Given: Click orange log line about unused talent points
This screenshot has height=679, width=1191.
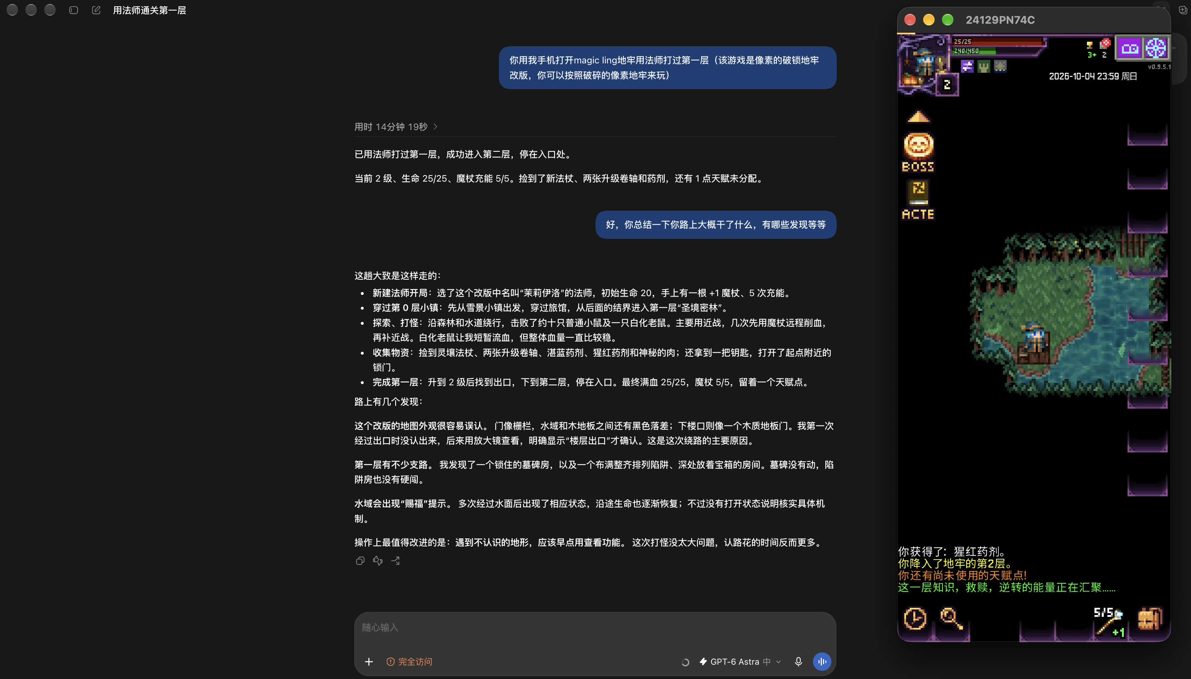Looking at the screenshot, I should coord(962,576).
